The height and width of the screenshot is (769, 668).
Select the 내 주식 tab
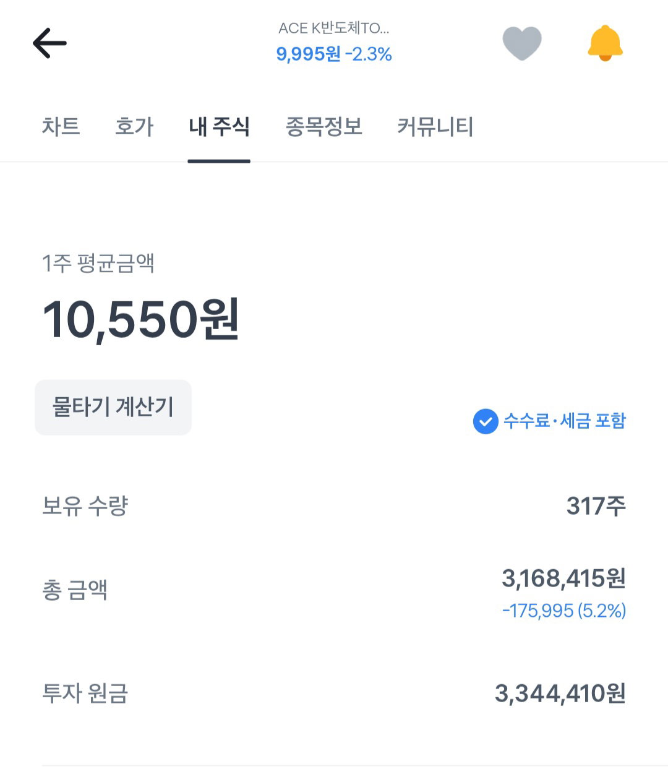click(x=219, y=127)
